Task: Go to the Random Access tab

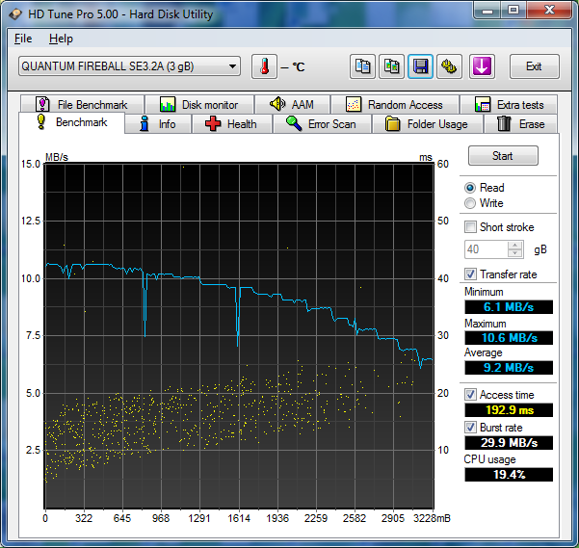Action: (394, 104)
